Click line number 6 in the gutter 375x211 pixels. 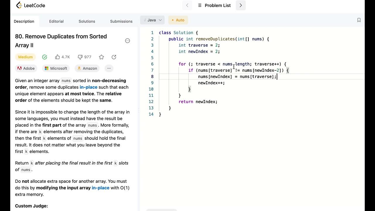pyautogui.click(x=152, y=64)
